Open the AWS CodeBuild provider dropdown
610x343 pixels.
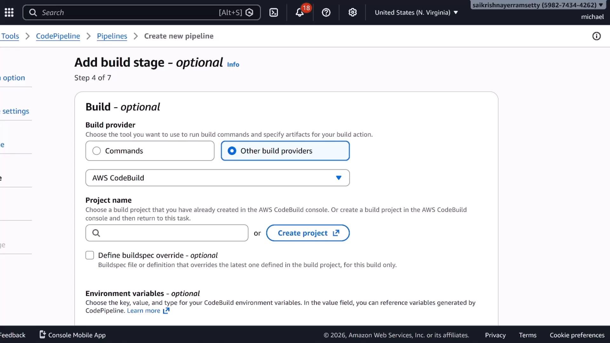click(218, 178)
